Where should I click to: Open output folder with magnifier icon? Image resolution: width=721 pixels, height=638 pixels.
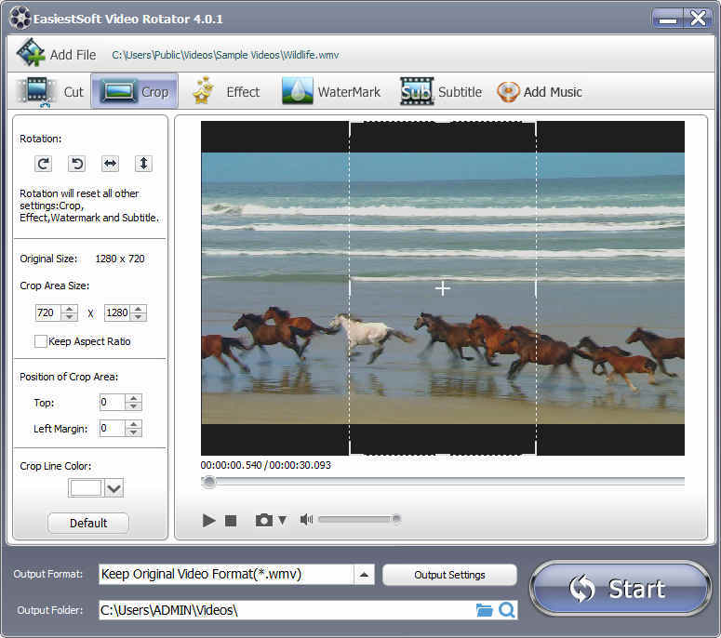[507, 610]
